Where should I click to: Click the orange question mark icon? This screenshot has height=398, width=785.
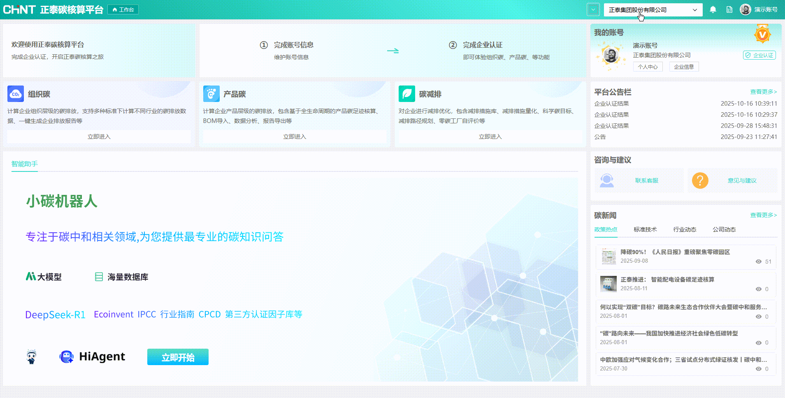(700, 180)
